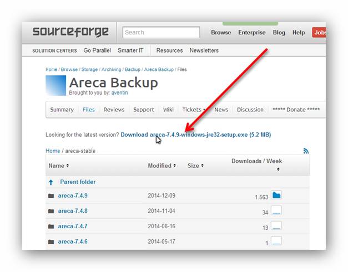Click folder icon beside areca-7.4.6
The image size is (348, 272).
[x=51, y=242]
